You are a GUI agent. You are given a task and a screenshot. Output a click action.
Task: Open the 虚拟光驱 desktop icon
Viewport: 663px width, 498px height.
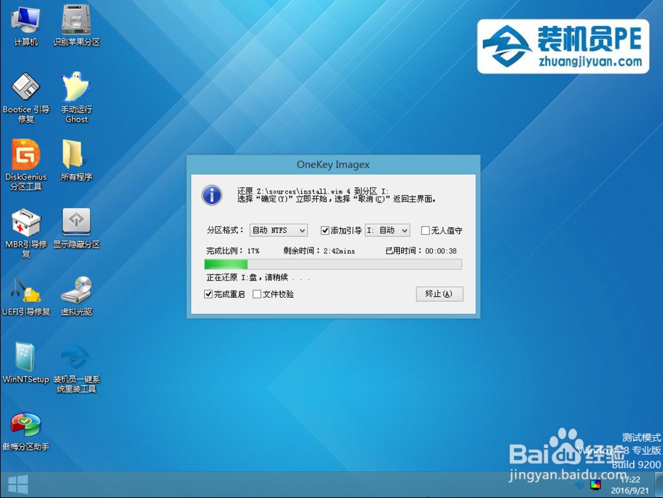point(76,296)
